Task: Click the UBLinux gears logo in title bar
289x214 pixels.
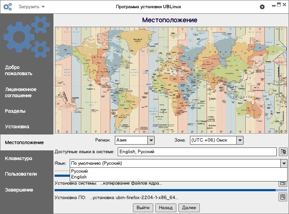Action: click(8, 7)
